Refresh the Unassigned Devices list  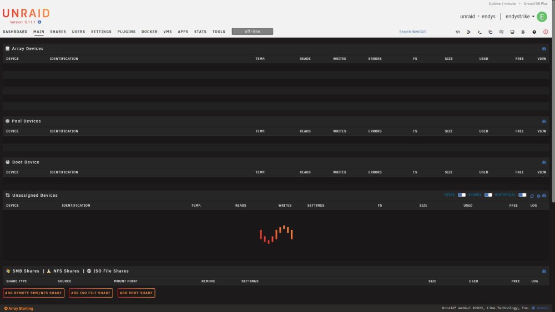pos(532,196)
